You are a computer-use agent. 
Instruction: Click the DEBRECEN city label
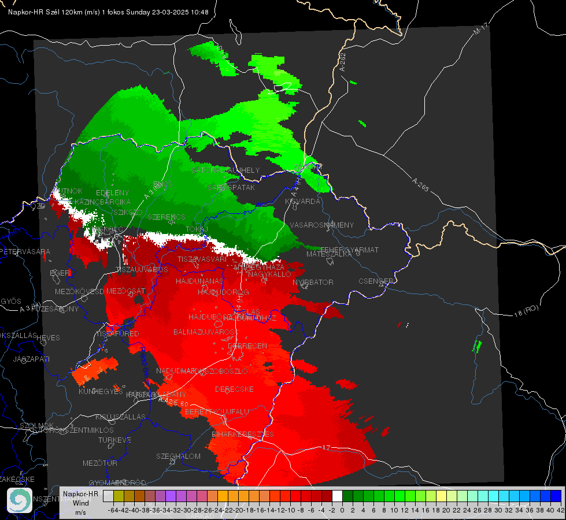[247, 346]
